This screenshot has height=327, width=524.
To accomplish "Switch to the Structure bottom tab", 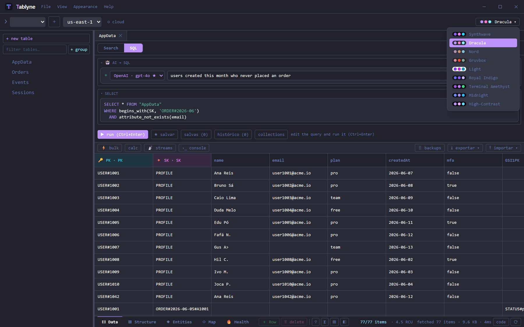I will click(x=142, y=322).
